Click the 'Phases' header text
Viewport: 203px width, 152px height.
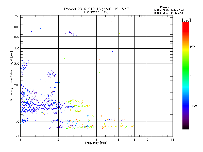[164, 7]
